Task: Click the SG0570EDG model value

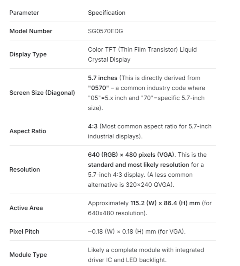Action: [105, 31]
